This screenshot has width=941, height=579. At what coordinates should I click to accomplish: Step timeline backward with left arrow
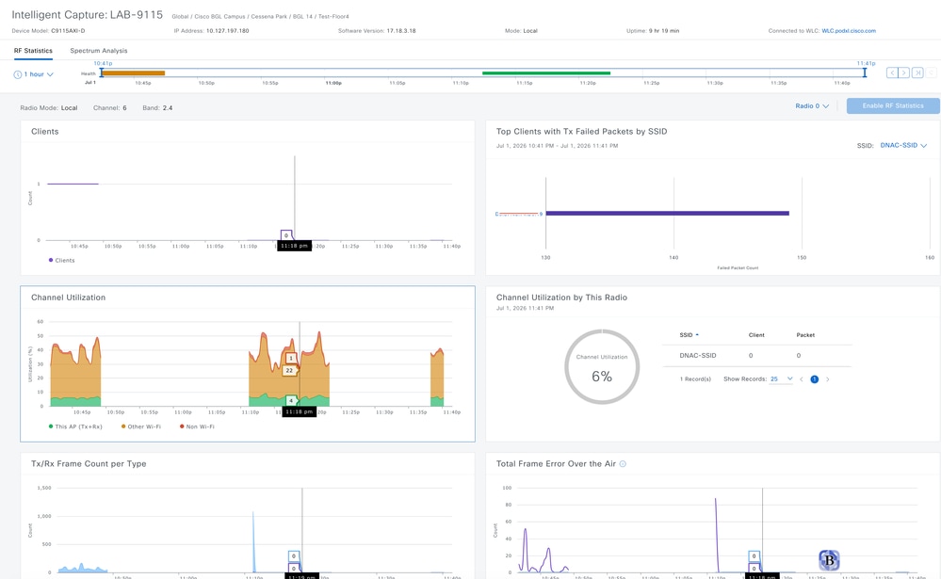click(x=892, y=72)
